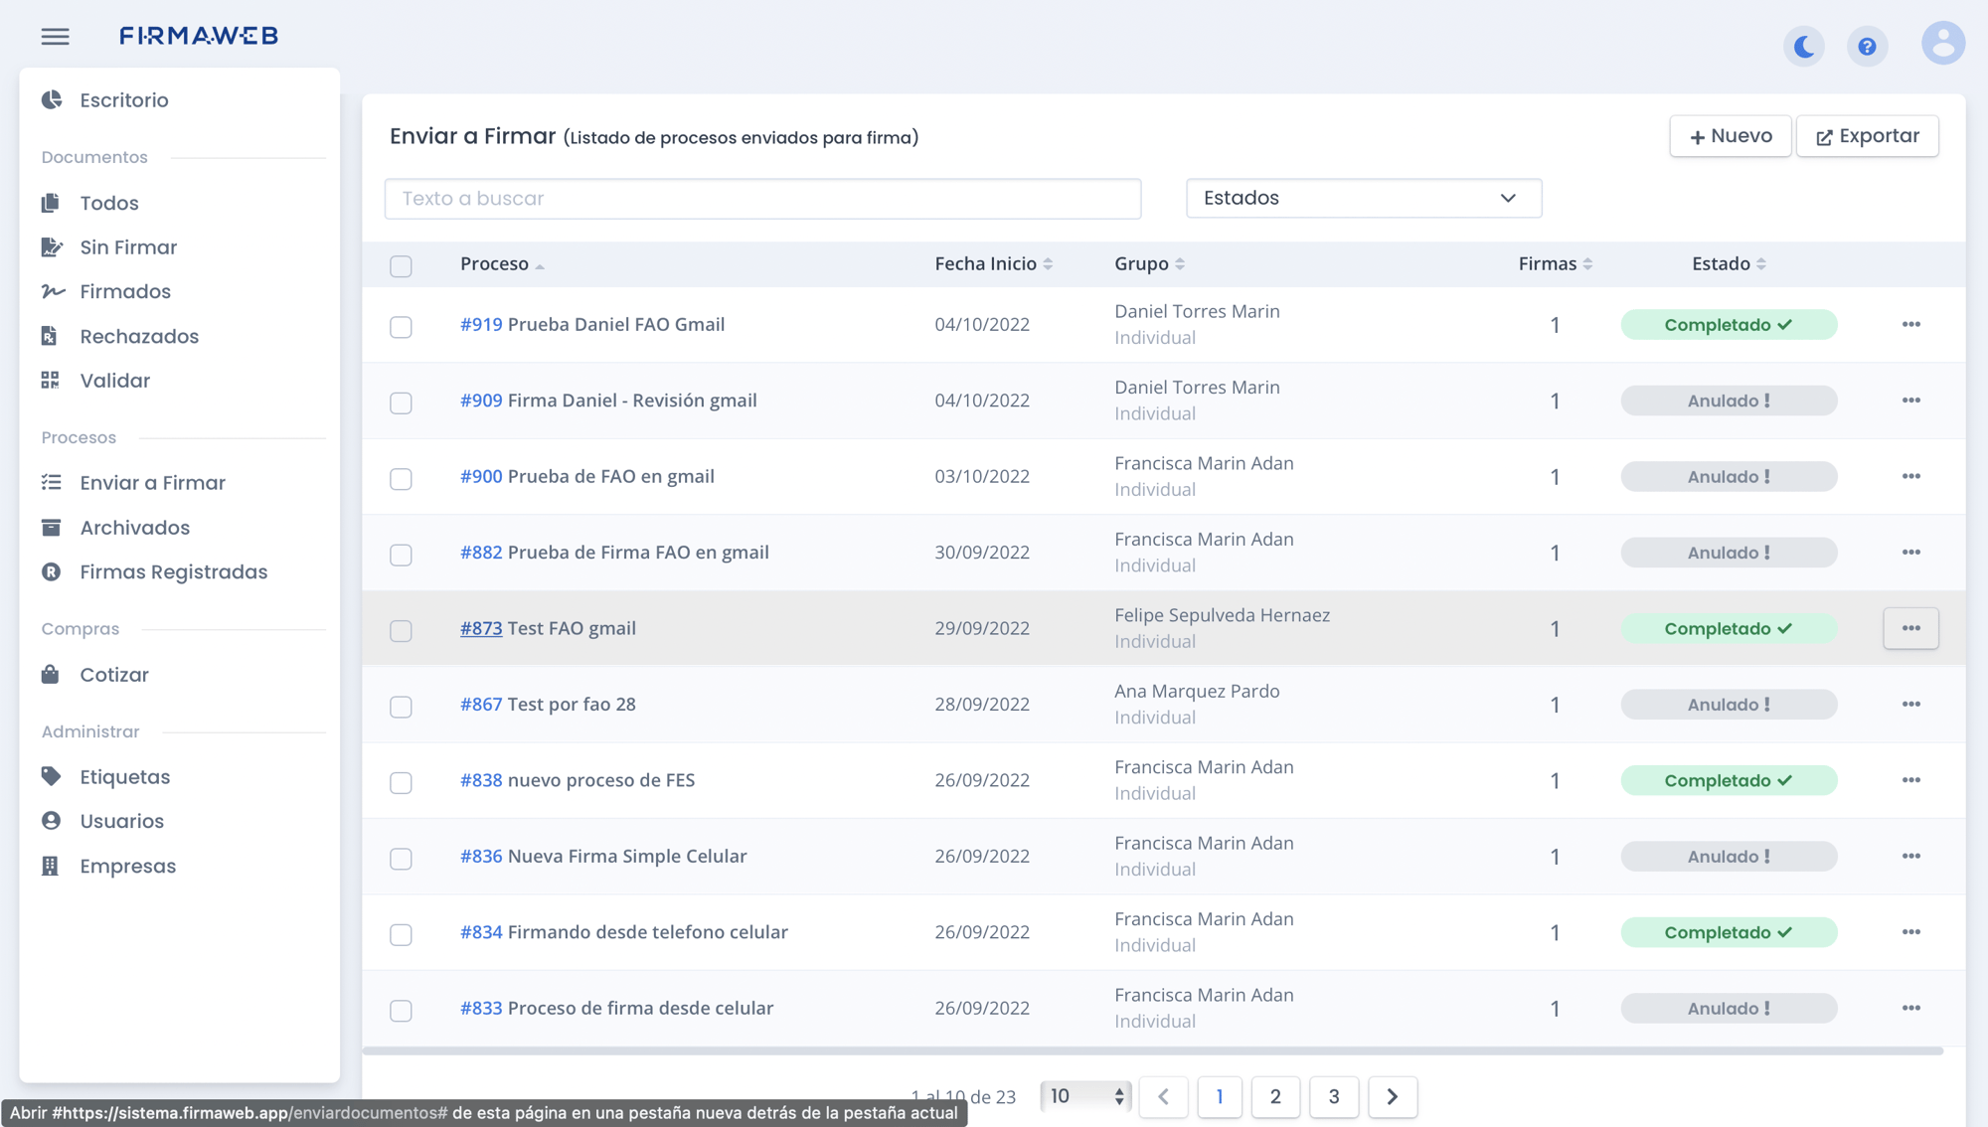Screen dimensions: 1988x1127
Task: Click the Todos documents icon
Action: [x=51, y=203]
